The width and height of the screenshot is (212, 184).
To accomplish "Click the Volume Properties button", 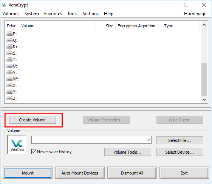I will (x=106, y=120).
